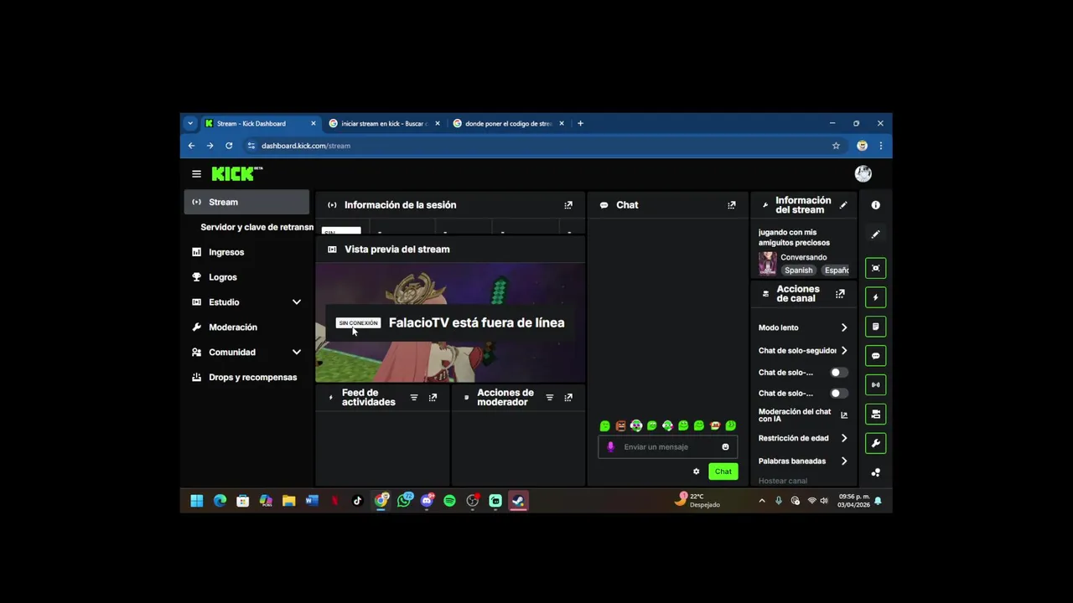
Task: Toggle the chat bubble widget icon in sidebar
Action: click(x=875, y=356)
